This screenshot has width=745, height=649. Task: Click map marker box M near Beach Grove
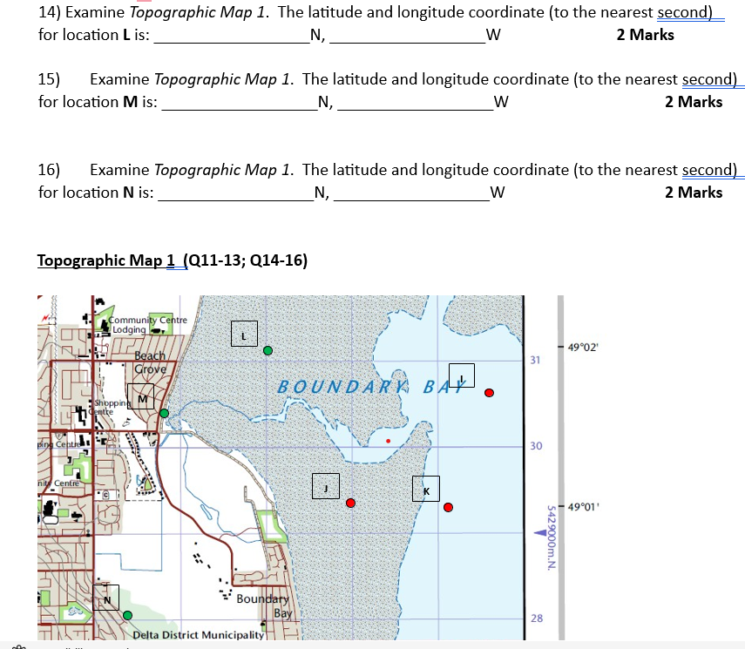141,396
